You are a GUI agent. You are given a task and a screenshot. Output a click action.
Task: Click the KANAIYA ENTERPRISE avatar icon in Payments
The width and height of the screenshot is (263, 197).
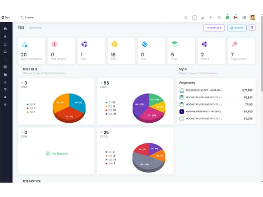click(181, 111)
